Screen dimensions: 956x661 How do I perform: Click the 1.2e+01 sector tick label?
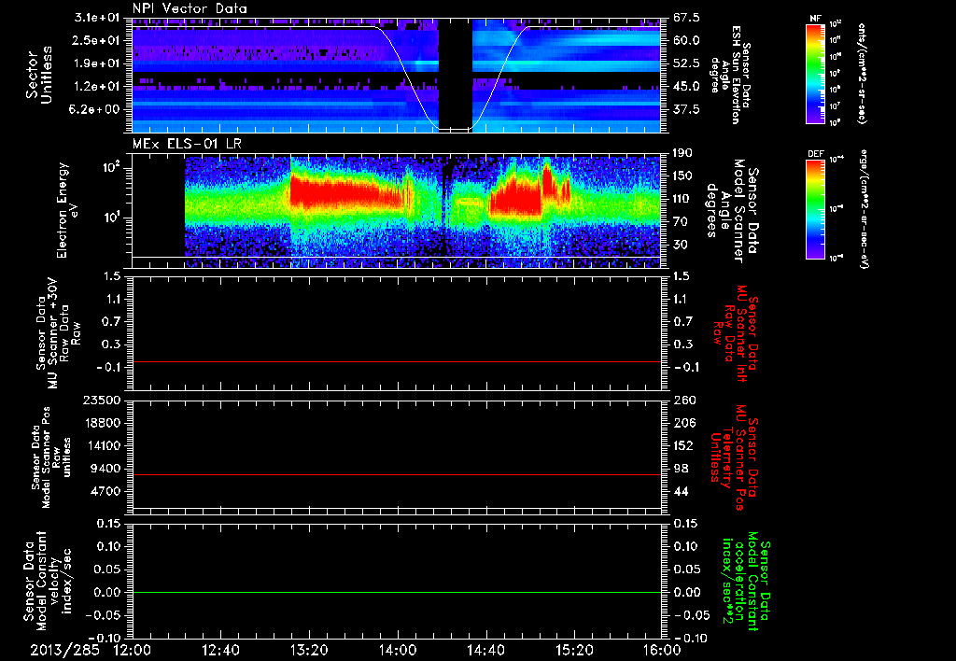tap(98, 87)
